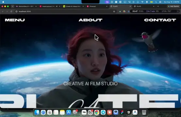Click the 5 hr 7 min readout

[151, 11]
